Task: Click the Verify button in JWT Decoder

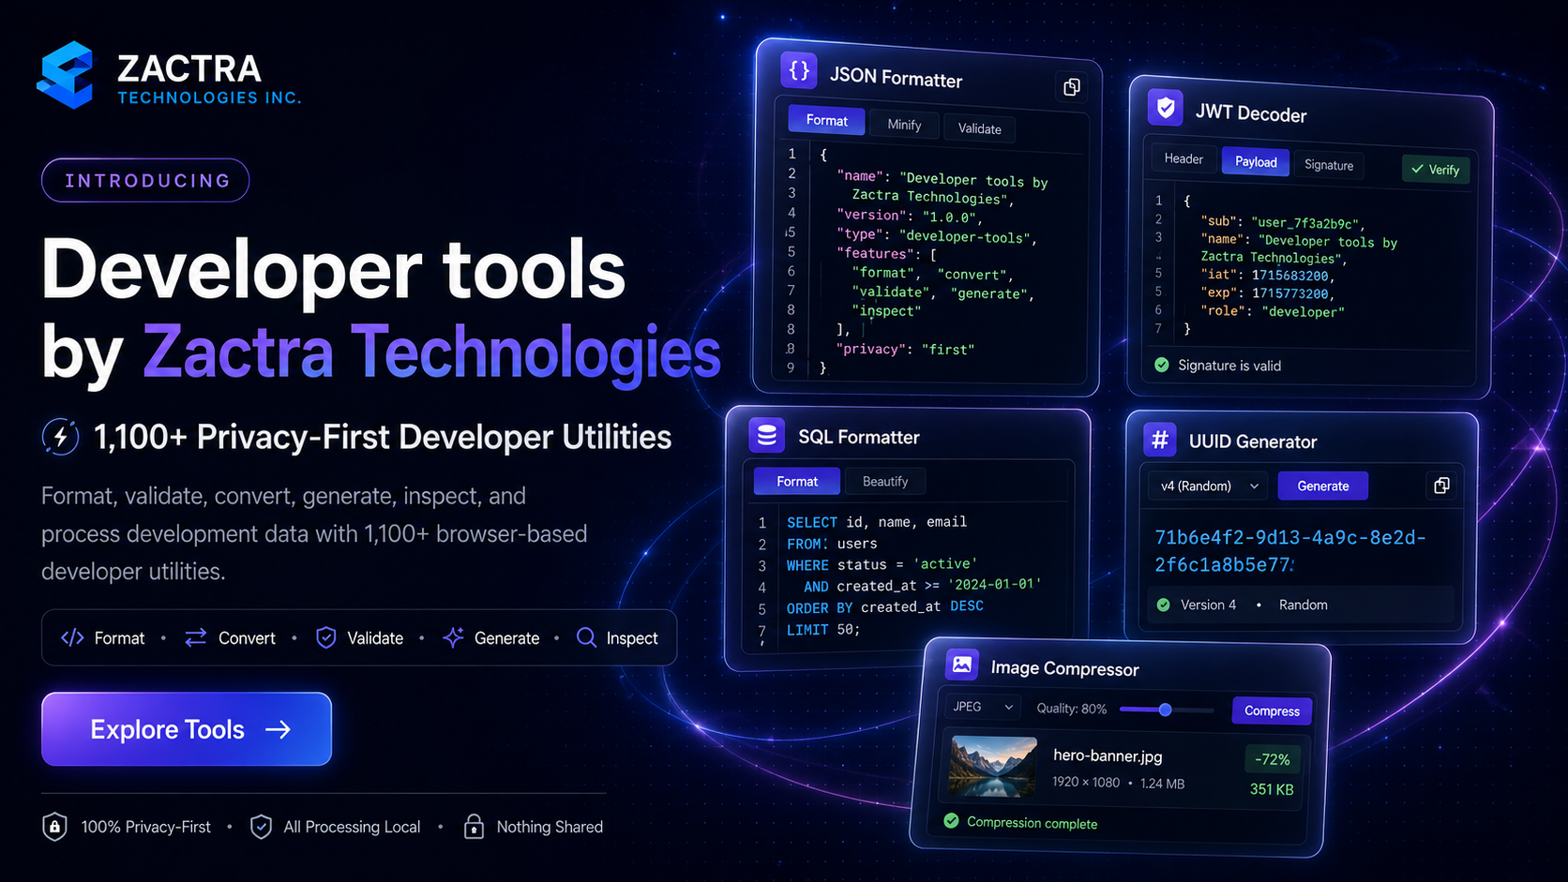Action: pos(1436,170)
